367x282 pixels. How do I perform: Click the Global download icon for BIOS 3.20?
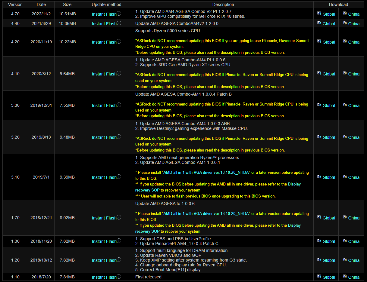319,137
